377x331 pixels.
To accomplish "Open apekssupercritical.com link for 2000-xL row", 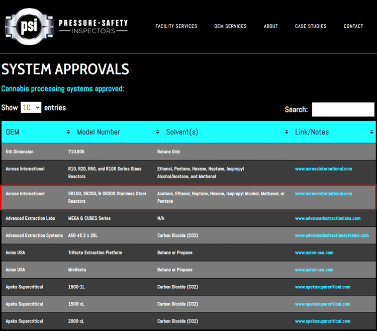I will coord(322,321).
